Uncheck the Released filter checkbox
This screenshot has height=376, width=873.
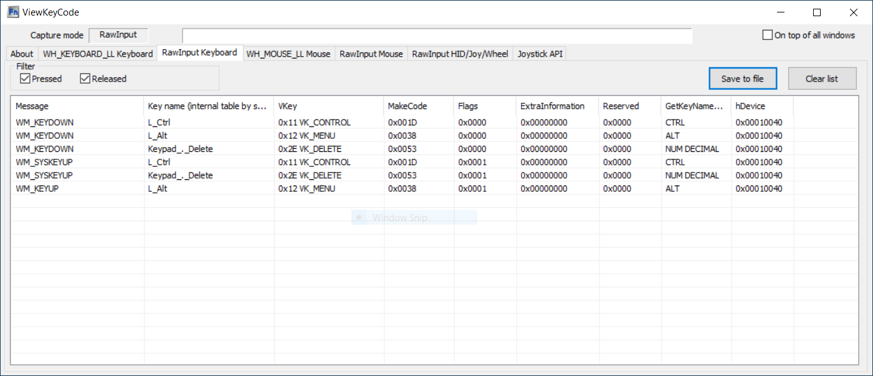point(85,78)
